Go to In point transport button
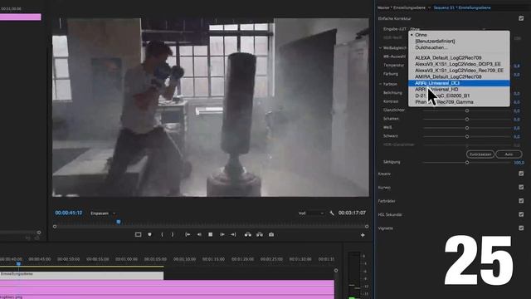This screenshot has width=531, height=299. tap(188, 234)
